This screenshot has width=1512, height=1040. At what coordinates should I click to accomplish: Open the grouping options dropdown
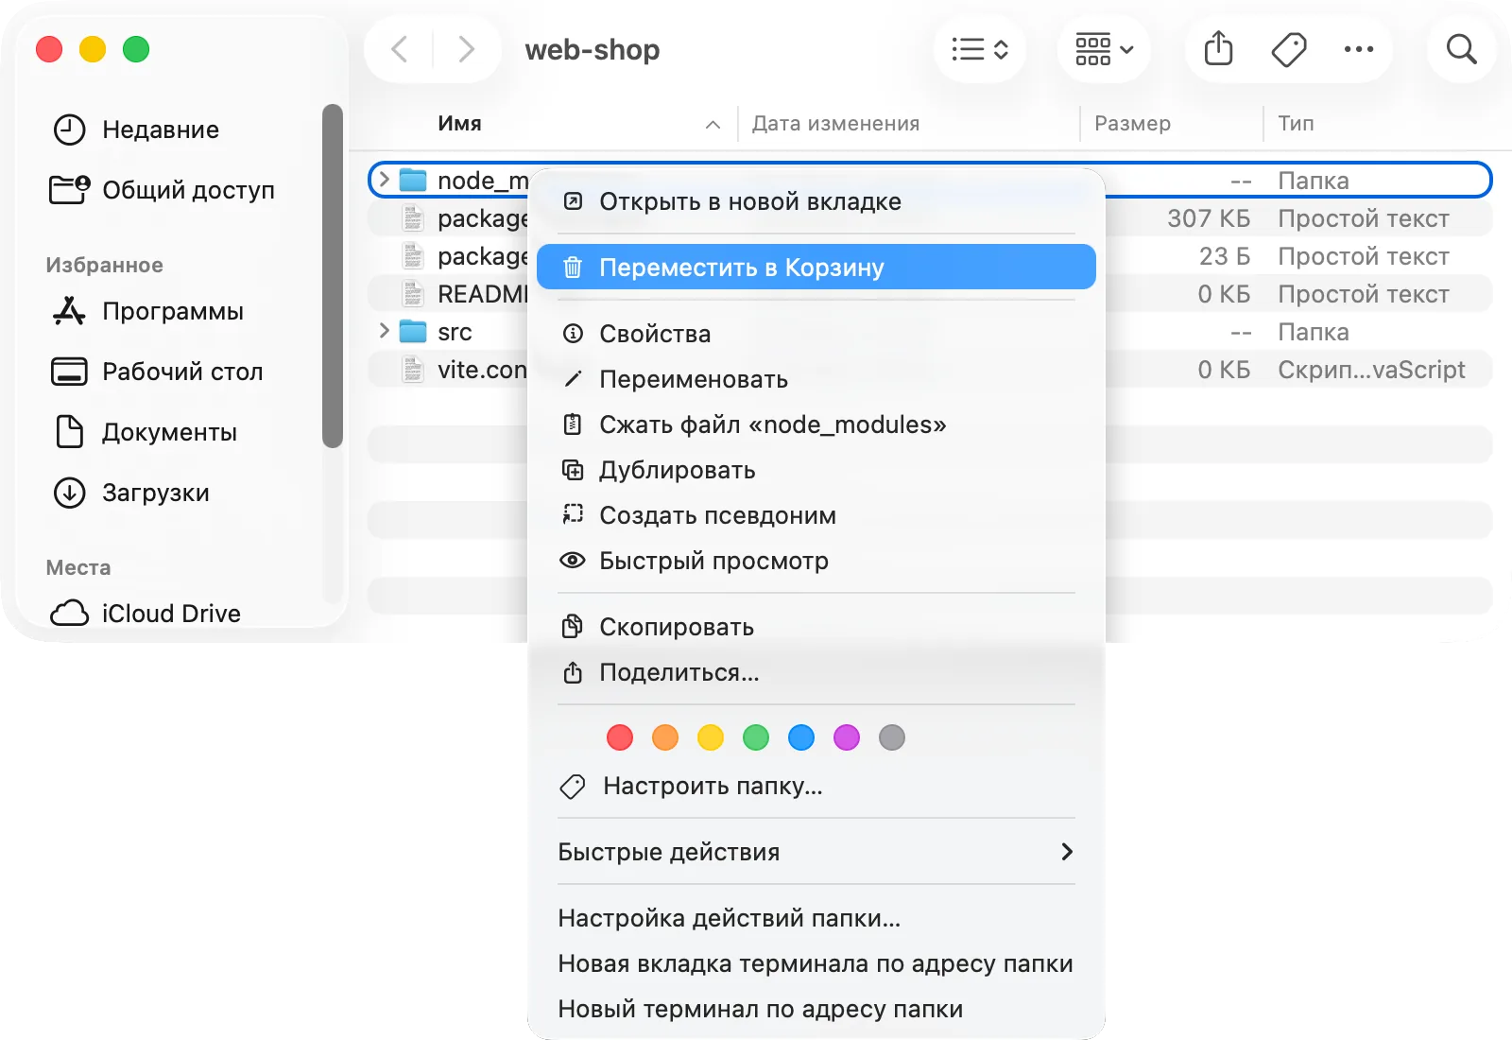tap(1104, 49)
